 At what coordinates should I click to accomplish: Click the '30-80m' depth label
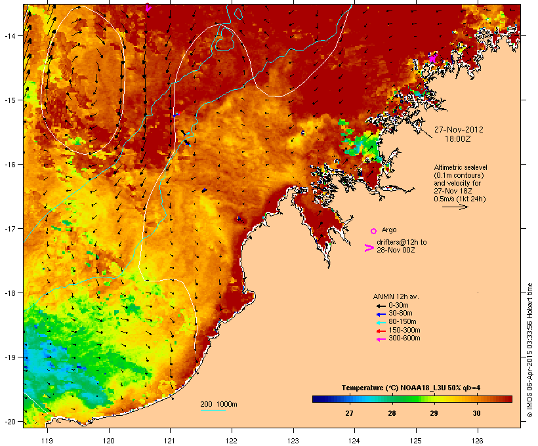click(x=400, y=314)
